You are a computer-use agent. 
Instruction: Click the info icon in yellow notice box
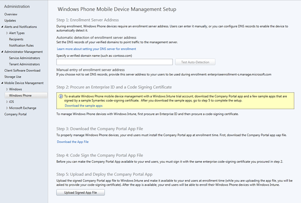click(x=61, y=96)
